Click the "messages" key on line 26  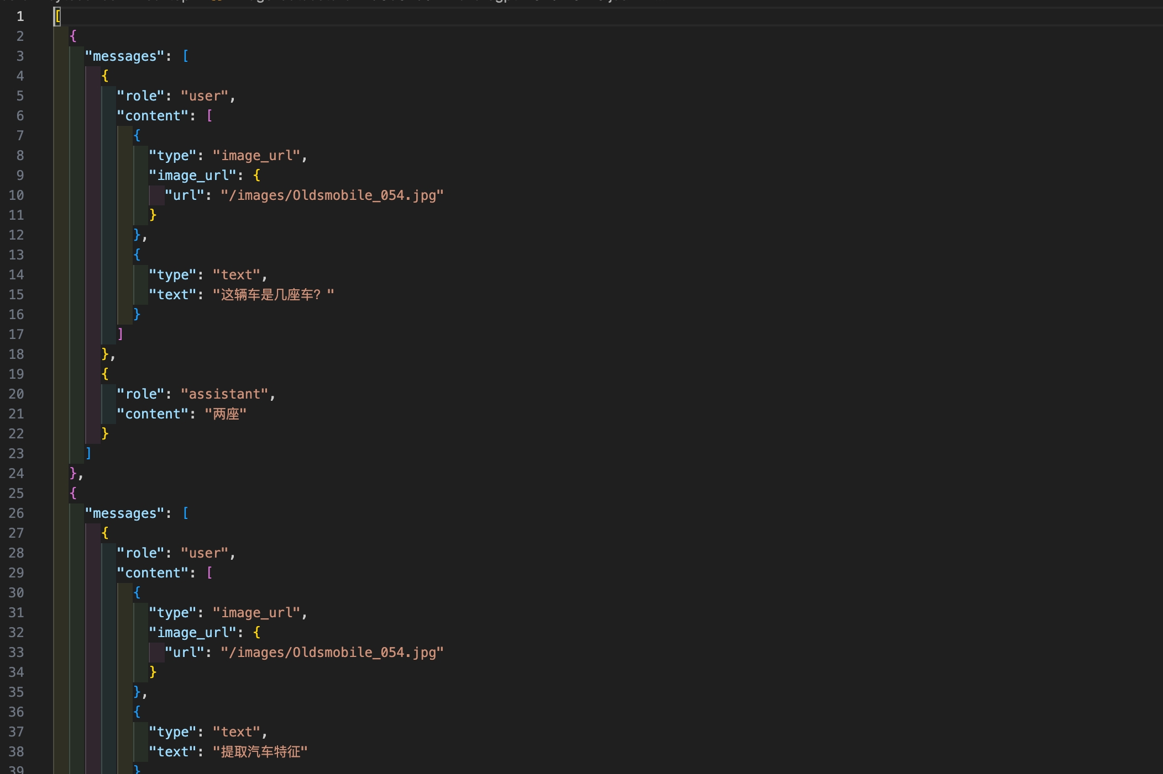[x=124, y=513]
